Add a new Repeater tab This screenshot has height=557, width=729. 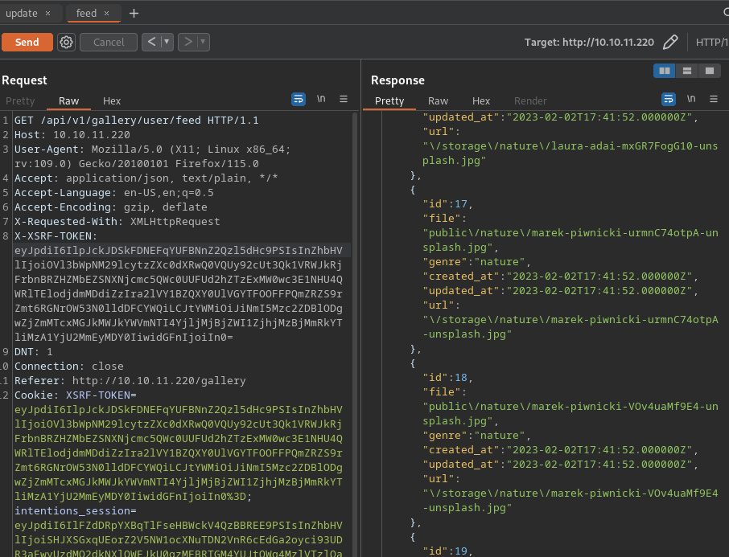coord(134,13)
